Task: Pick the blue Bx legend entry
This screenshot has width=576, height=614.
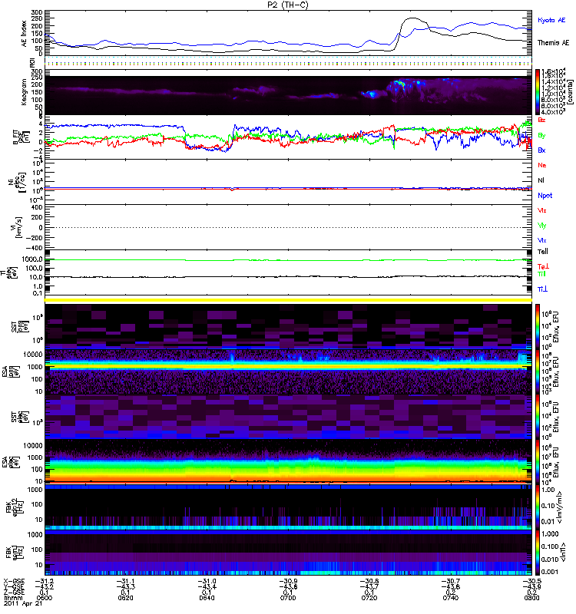Action: pos(542,150)
